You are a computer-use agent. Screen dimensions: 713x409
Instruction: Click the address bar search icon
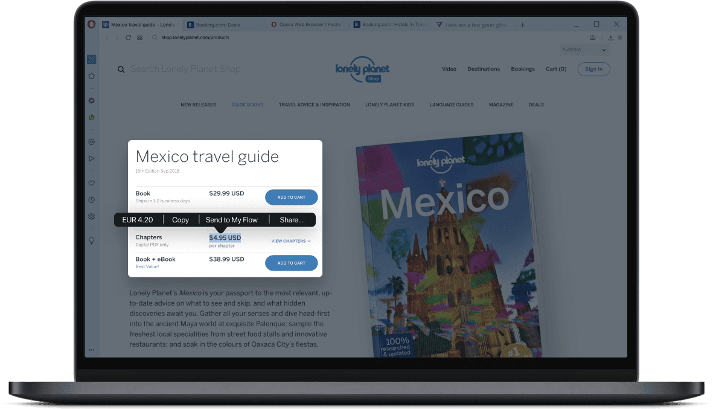[155, 37]
